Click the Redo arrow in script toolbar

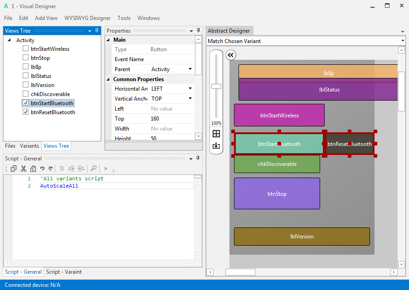coord(51,169)
